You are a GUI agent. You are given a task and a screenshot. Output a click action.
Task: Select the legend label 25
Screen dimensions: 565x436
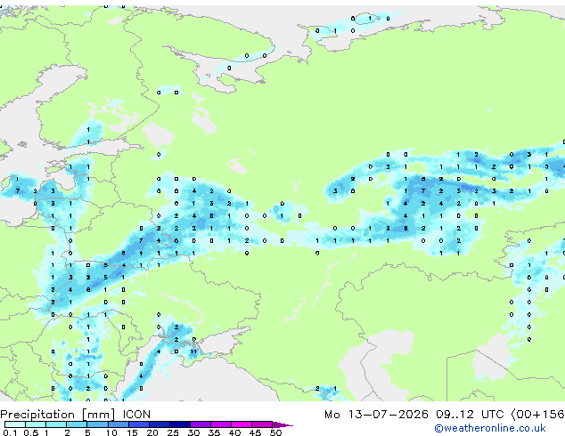173,432
